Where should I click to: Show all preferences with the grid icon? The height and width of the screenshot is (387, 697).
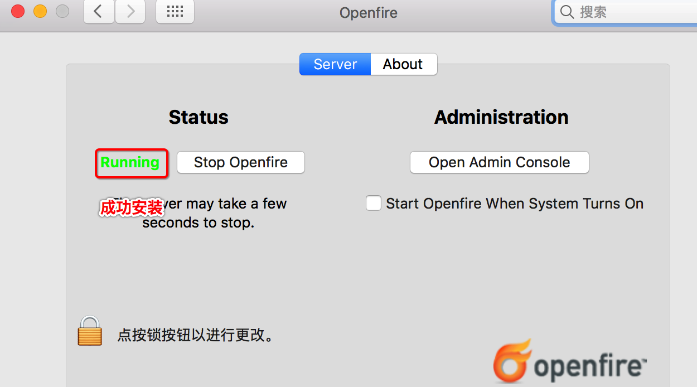[x=175, y=12]
